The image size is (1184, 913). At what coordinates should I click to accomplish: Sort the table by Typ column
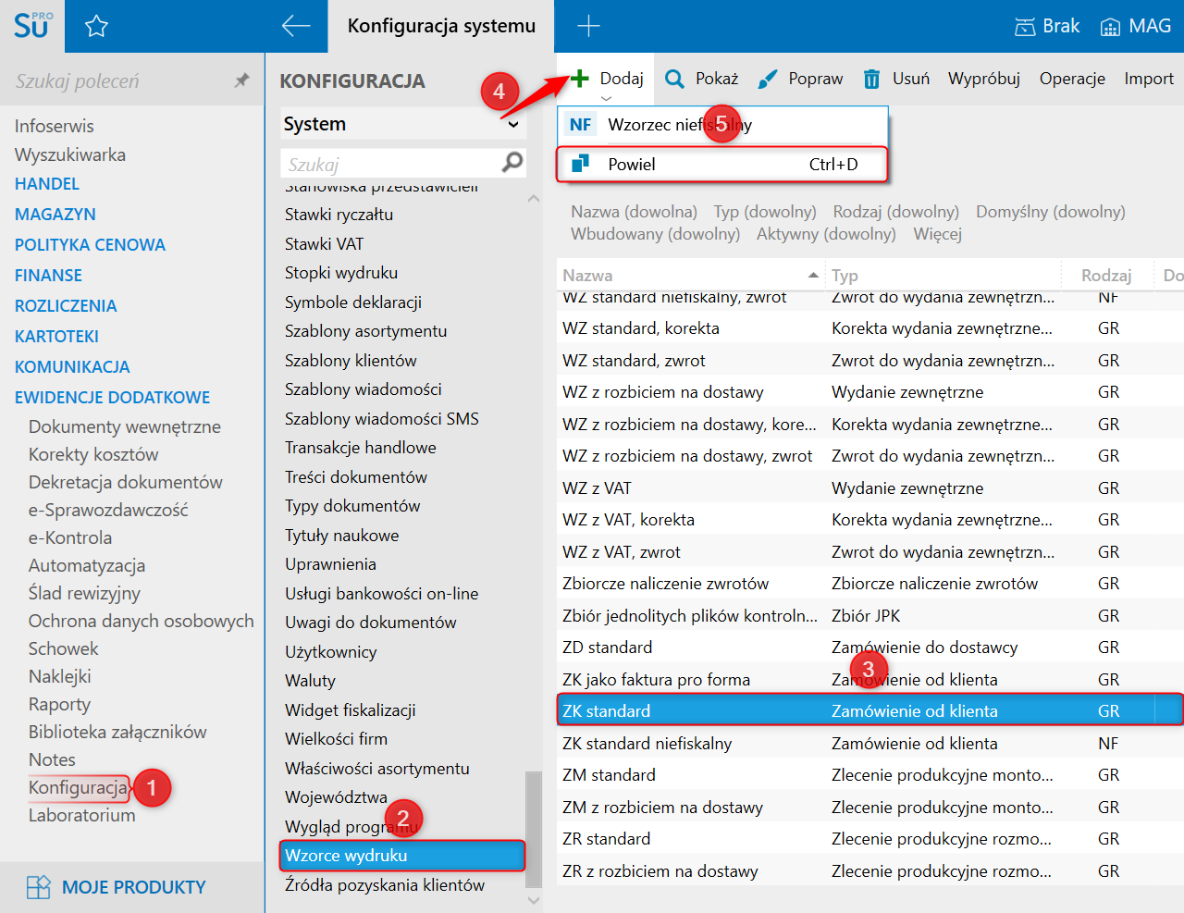tap(943, 276)
